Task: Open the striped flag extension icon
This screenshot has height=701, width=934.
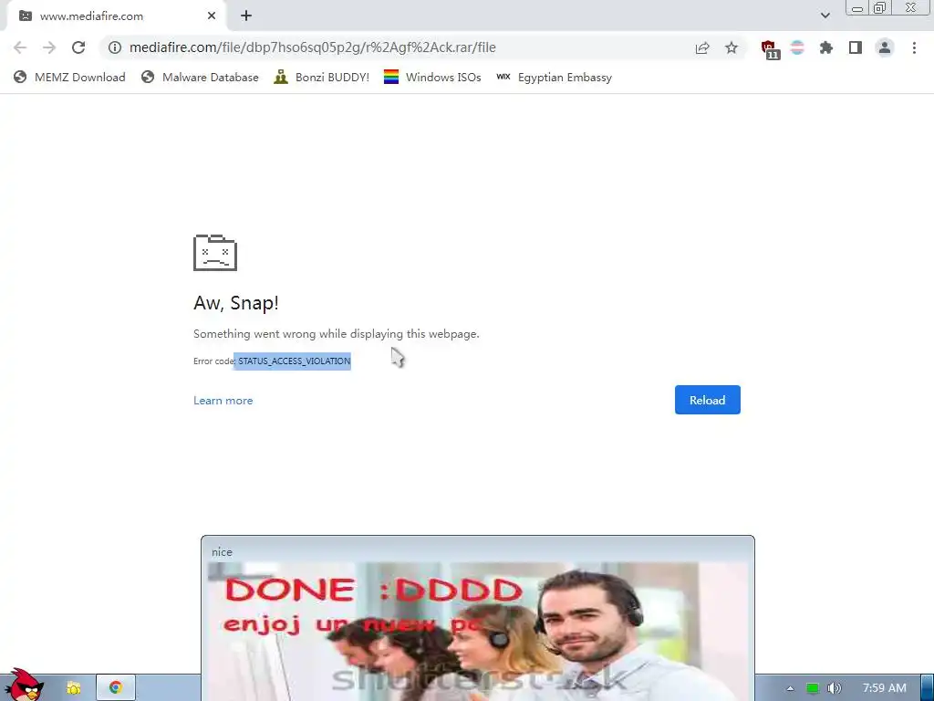Action: pyautogui.click(x=797, y=47)
